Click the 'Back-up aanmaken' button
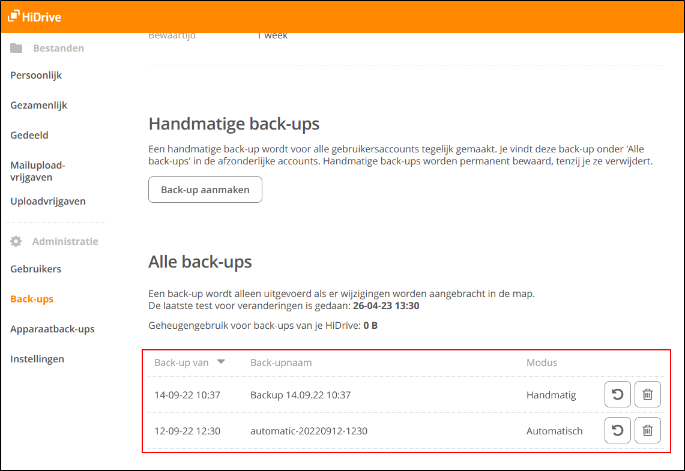Screen dimensions: 685x471 click(205, 189)
